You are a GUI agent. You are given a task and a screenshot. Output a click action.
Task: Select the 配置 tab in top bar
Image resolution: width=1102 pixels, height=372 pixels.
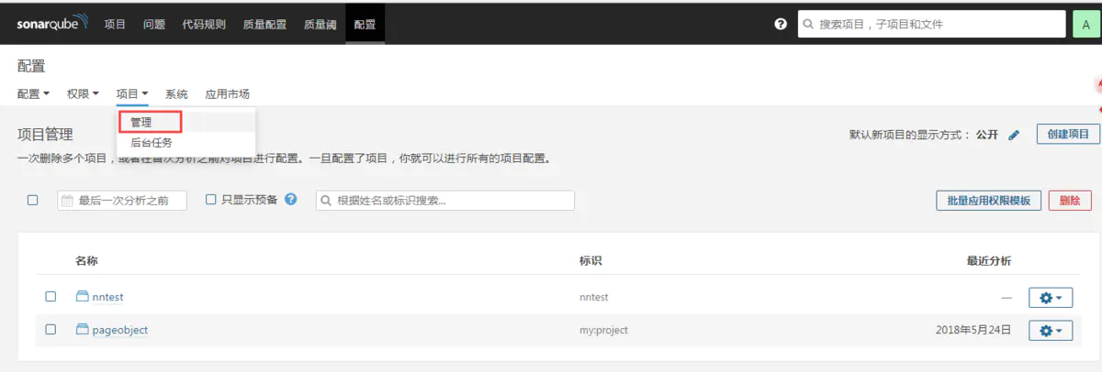coord(365,25)
